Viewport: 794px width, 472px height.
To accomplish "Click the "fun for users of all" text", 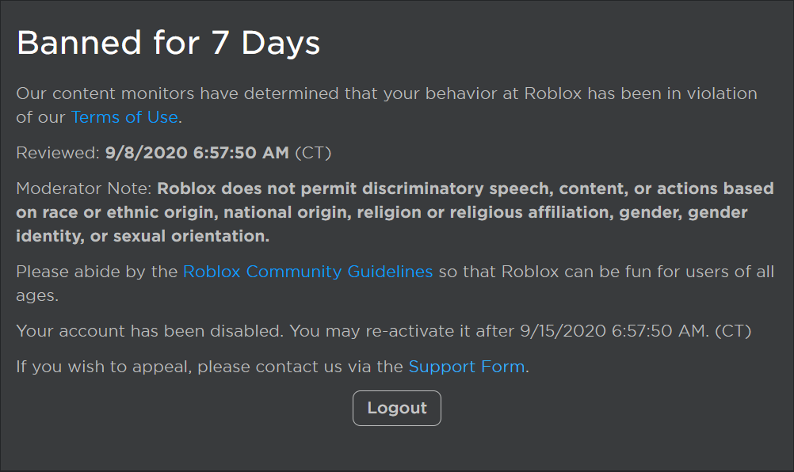I will click(699, 272).
